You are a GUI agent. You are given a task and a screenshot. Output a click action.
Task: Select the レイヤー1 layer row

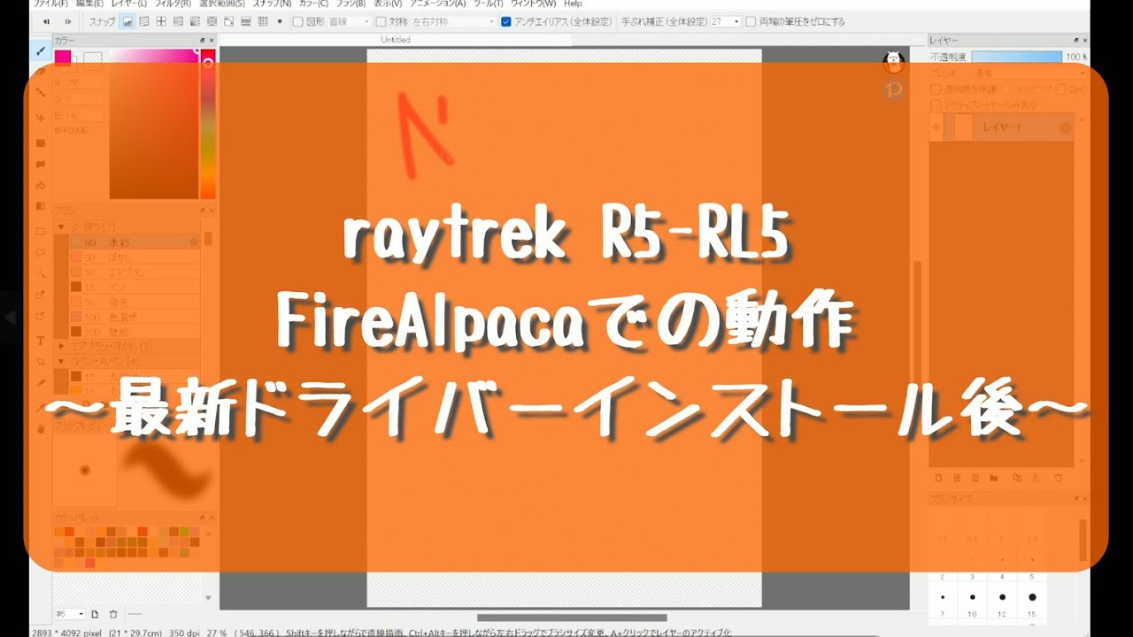(x=1004, y=128)
